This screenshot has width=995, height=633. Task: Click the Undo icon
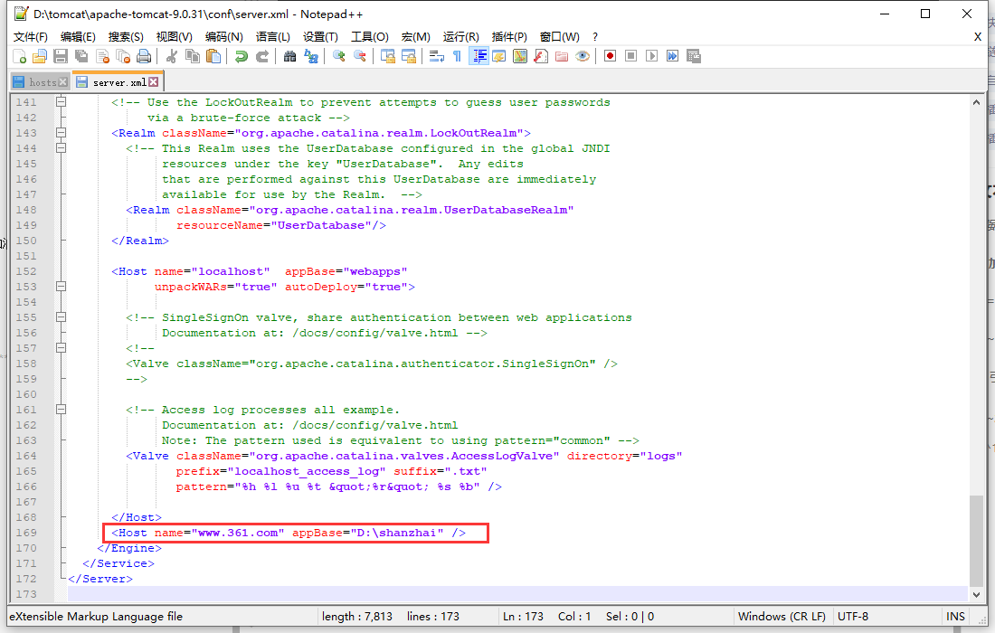(x=242, y=55)
